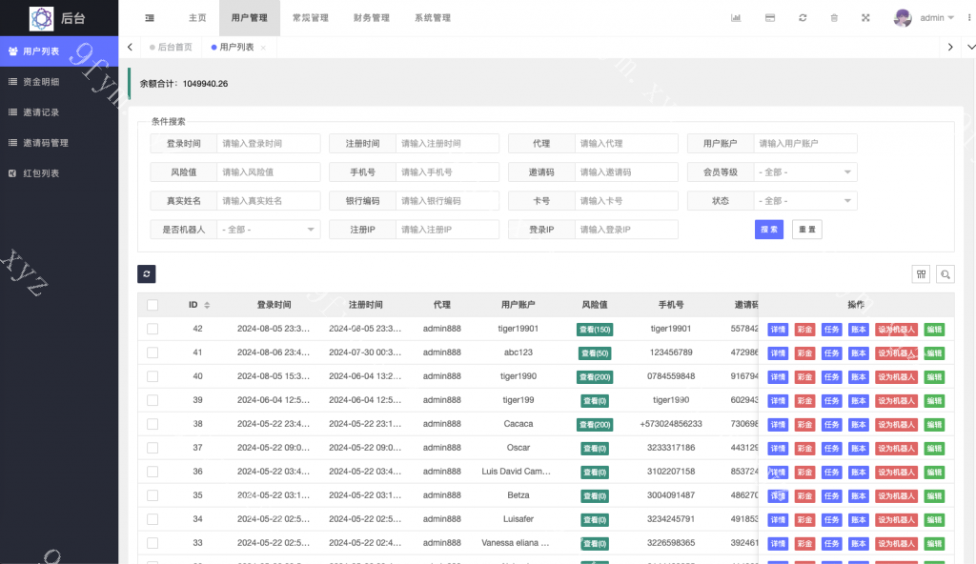Open the 财务管理 top menu
976x564 pixels.
point(372,18)
